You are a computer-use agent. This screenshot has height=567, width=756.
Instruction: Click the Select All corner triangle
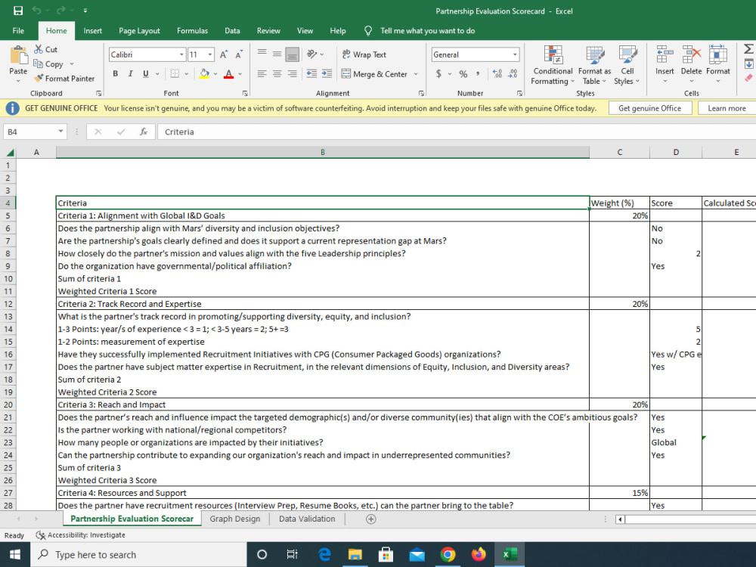pos(10,153)
